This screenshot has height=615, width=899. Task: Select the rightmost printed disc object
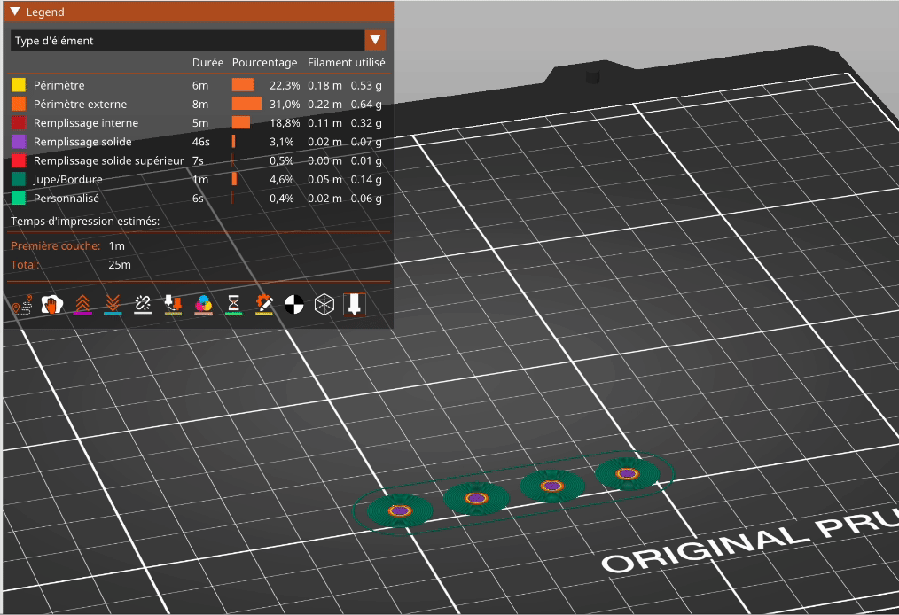click(627, 474)
